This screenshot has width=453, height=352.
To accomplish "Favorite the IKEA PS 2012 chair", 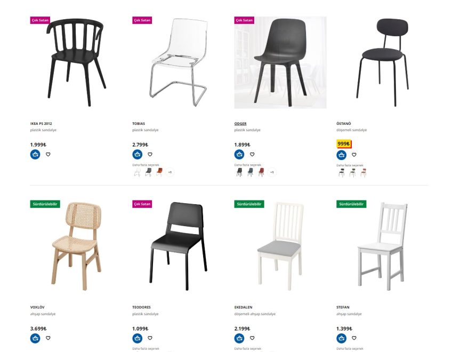I will pos(48,154).
